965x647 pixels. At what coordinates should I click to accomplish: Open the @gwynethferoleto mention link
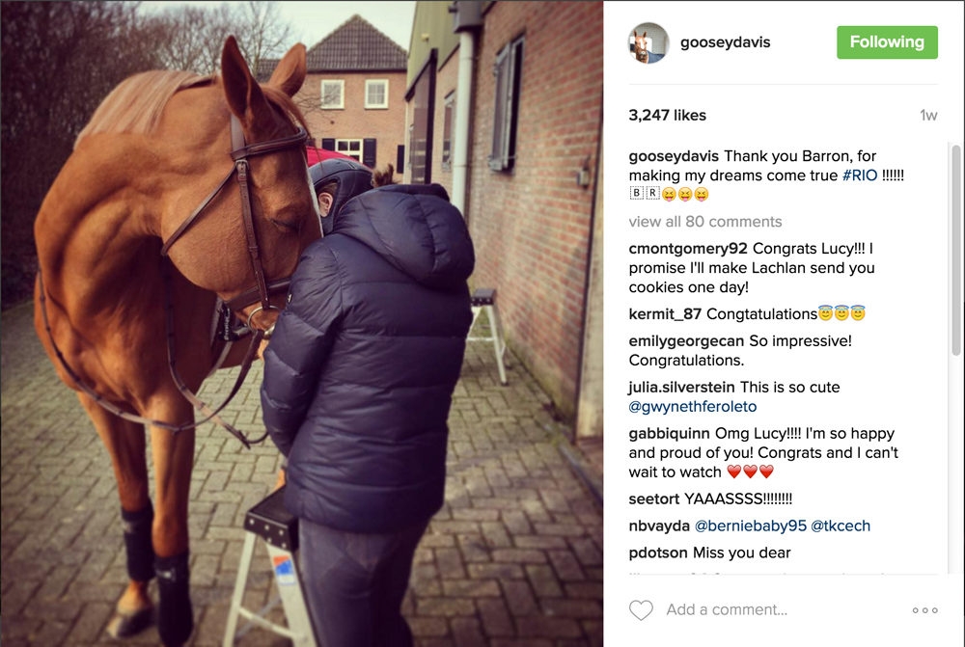(x=692, y=407)
